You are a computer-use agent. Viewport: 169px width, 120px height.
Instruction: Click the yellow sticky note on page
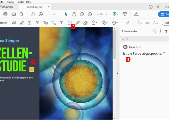[x=32, y=69]
